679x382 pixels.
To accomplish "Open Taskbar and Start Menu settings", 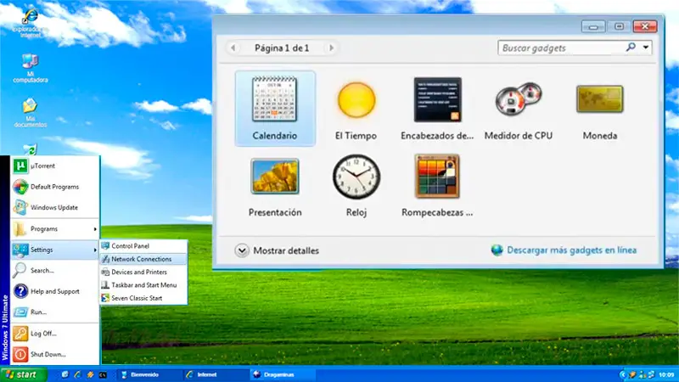I will click(143, 285).
